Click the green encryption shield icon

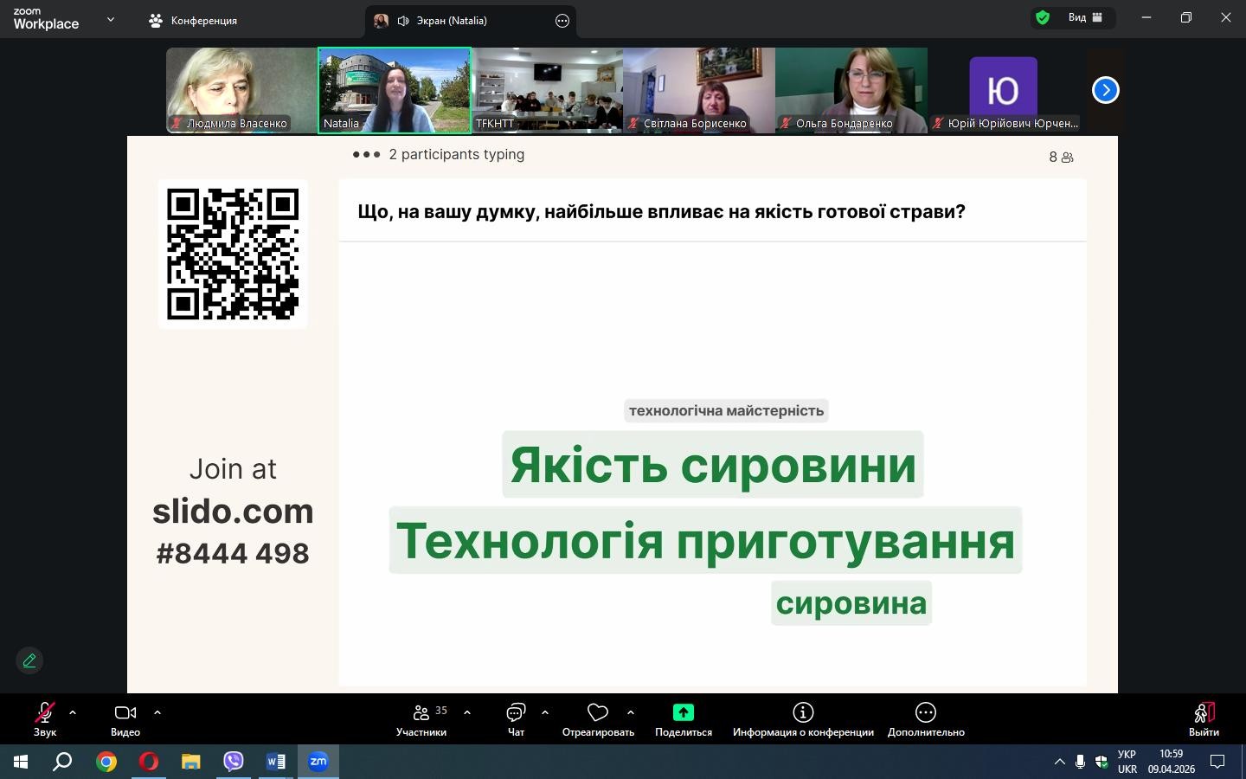(x=1043, y=17)
